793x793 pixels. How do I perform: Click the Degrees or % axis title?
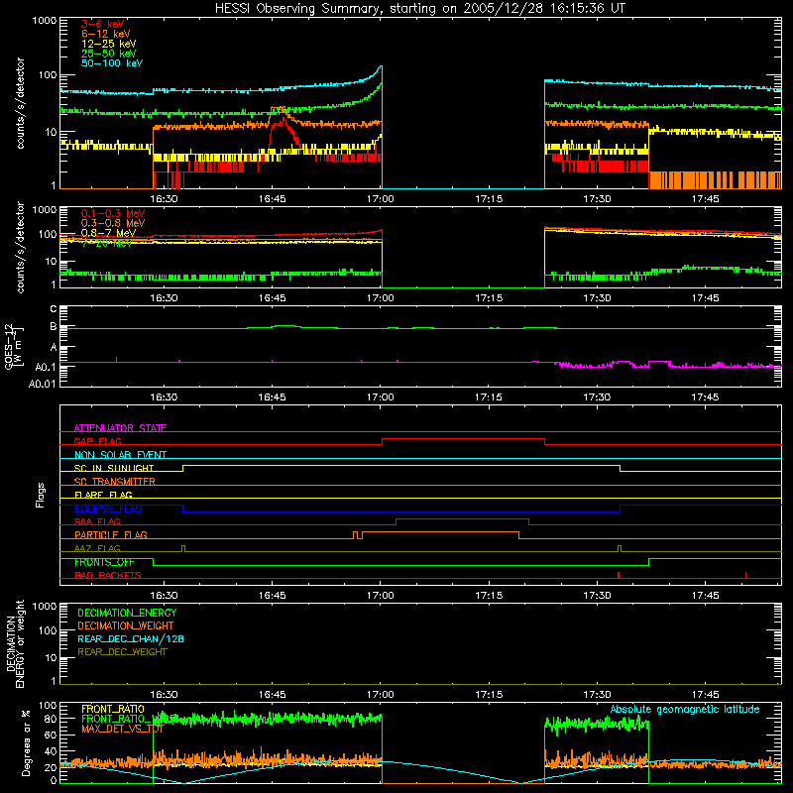click(26, 742)
